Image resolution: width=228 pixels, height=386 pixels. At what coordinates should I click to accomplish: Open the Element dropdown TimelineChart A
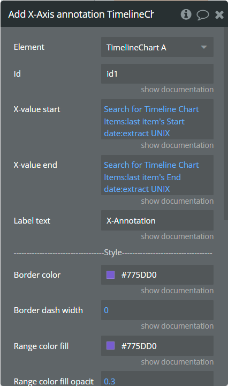coord(157,47)
